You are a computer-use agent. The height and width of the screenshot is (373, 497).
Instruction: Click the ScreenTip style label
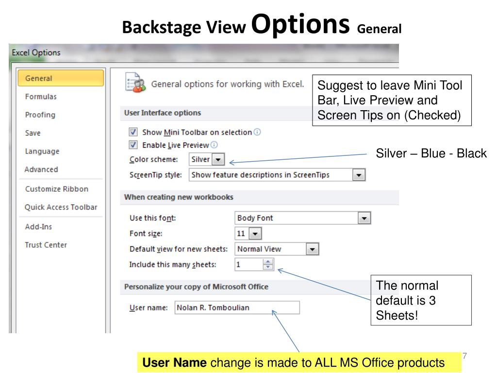(x=156, y=175)
